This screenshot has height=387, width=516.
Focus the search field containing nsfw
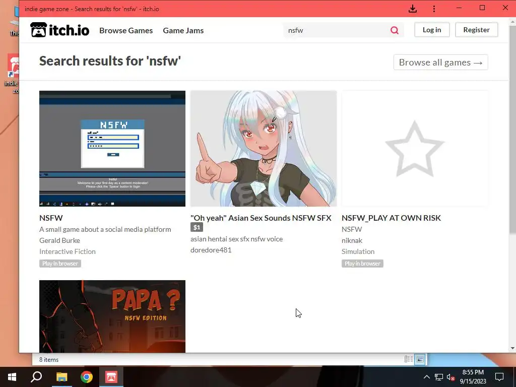[336, 30]
